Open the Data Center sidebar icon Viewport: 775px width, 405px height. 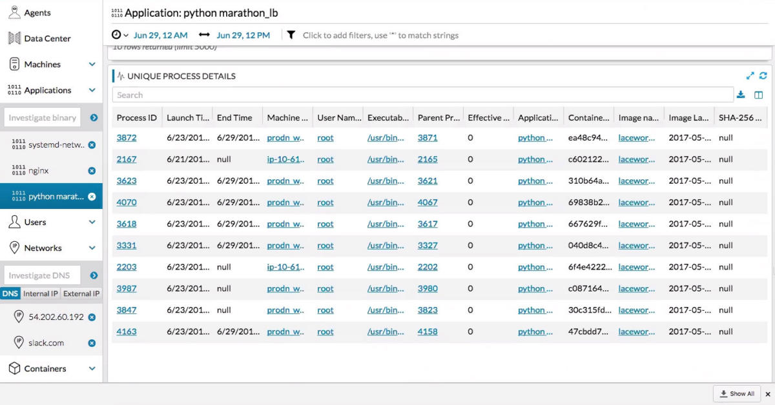click(14, 38)
